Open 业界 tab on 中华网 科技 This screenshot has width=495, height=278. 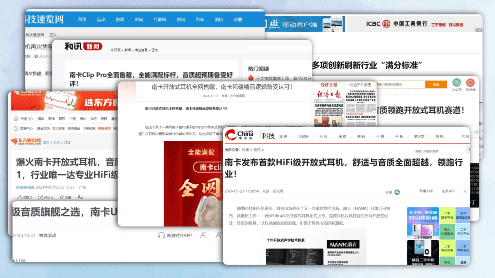(x=283, y=136)
